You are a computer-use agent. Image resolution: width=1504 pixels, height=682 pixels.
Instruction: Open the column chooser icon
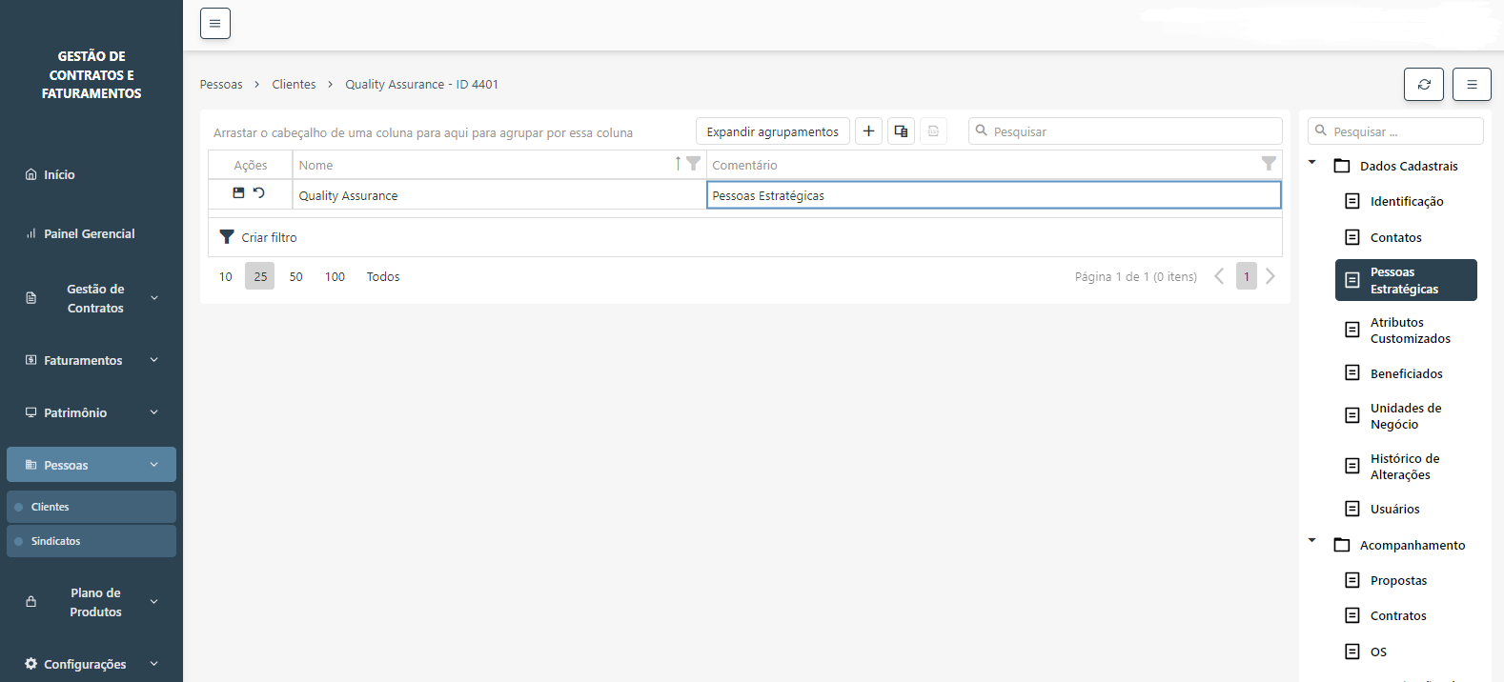(901, 131)
